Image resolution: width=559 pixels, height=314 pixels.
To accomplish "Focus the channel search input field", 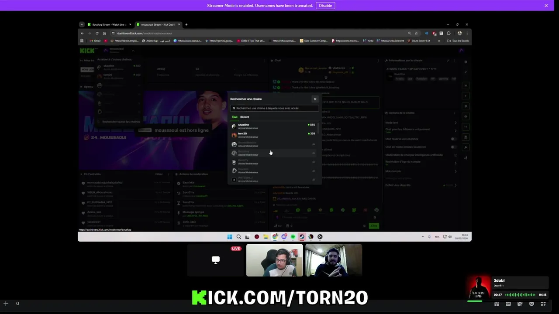I will [x=275, y=108].
